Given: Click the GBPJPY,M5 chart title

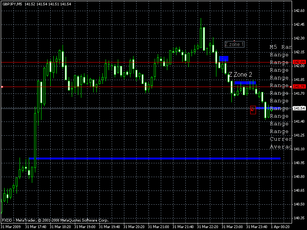Looking at the screenshot, I should point(13,3).
